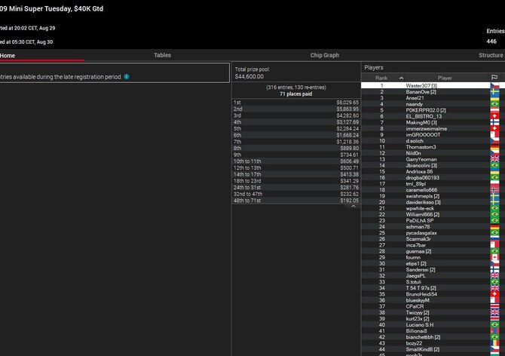Select player BananOve [2]
The height and width of the screenshot is (356, 505).
[421, 91]
